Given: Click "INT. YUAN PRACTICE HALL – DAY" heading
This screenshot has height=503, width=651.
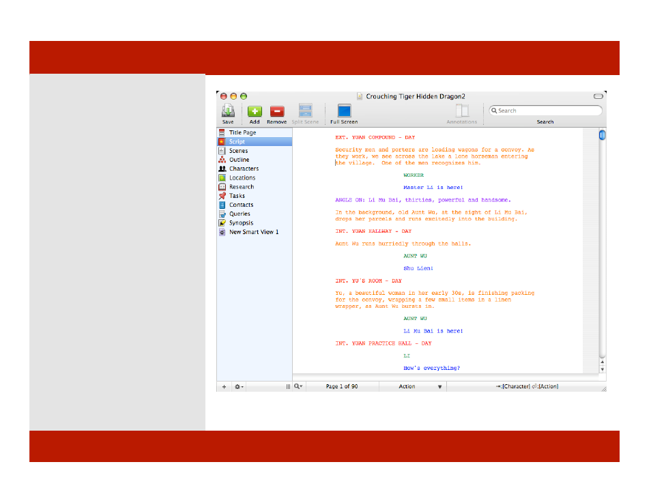Looking at the screenshot, I should 384,343.
